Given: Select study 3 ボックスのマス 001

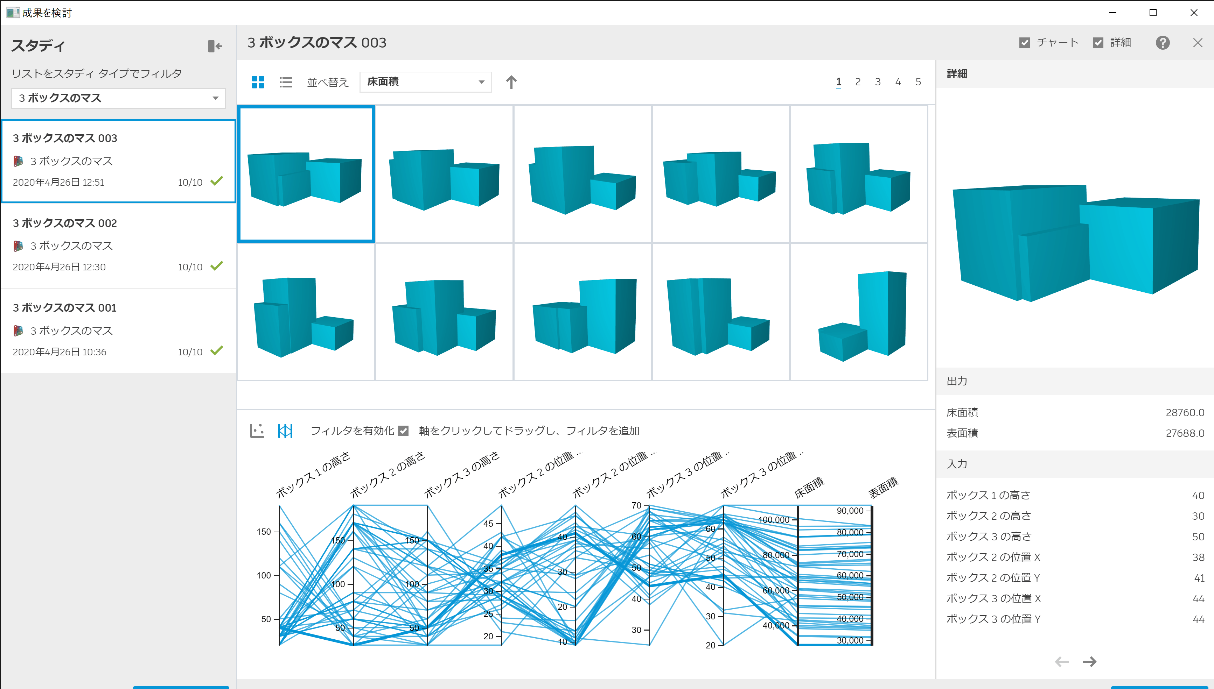Looking at the screenshot, I should pyautogui.click(x=118, y=329).
